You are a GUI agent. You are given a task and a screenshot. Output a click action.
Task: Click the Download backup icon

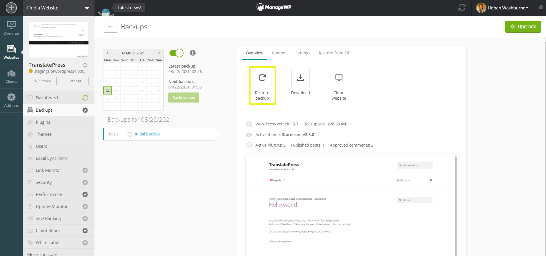300,78
